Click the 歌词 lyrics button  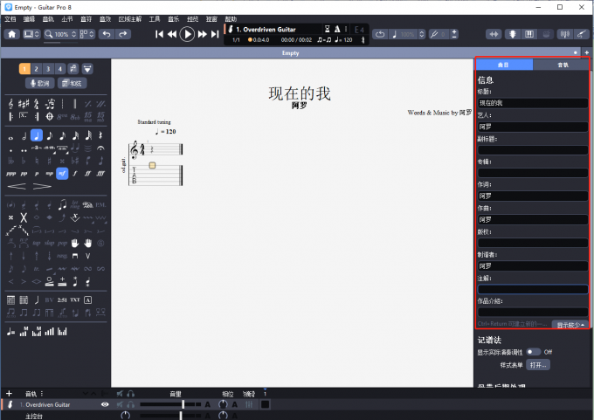40,83
